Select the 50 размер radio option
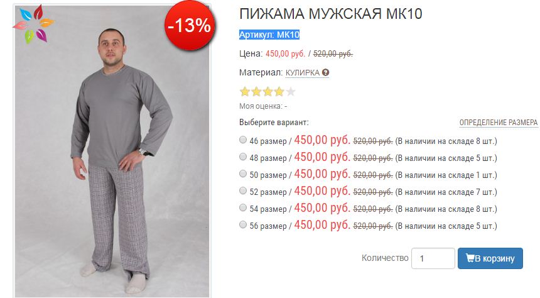This screenshot has height=298, width=540. coord(243,174)
